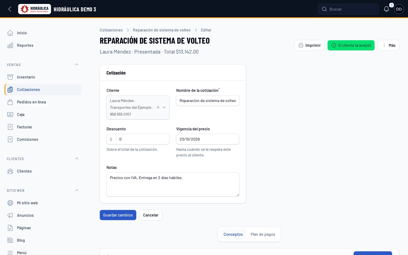The image size is (408, 255).
Task: Open Caja from the sidebar
Action: (x=43, y=114)
